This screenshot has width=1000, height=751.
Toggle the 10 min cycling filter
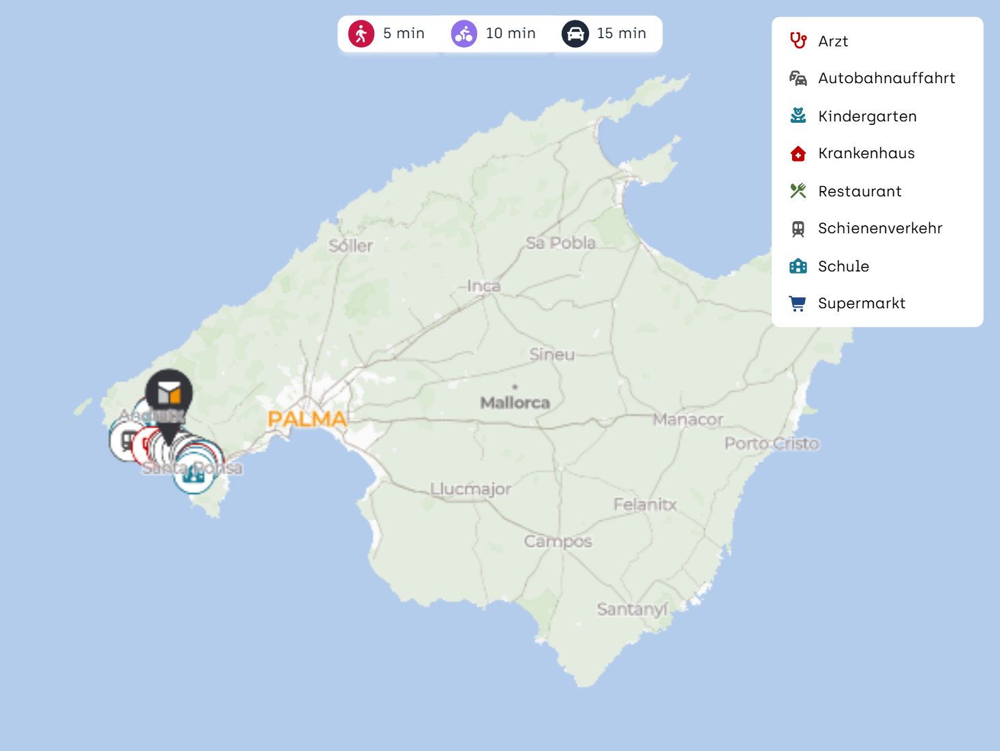tap(494, 33)
